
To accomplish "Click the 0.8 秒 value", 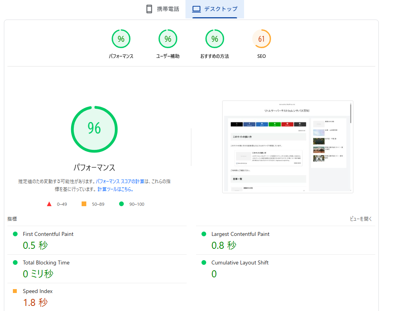I will click(224, 245).
